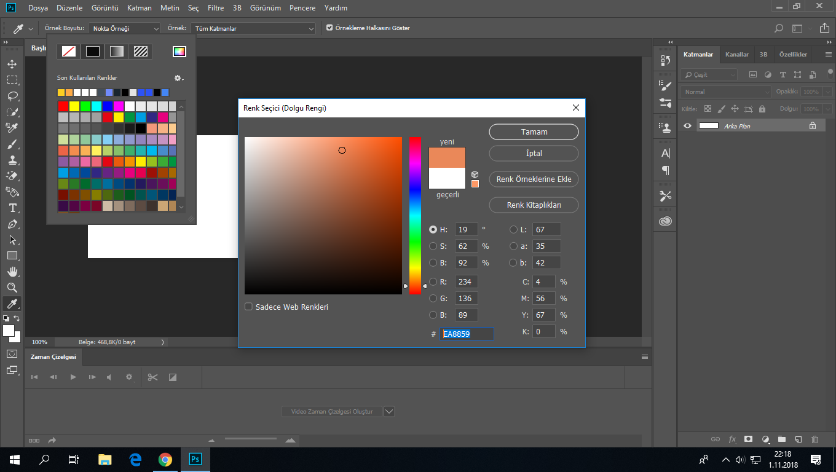Viewport: 836px width, 472px height.
Task: Confirm color with the Tamam button
Action: pos(534,132)
